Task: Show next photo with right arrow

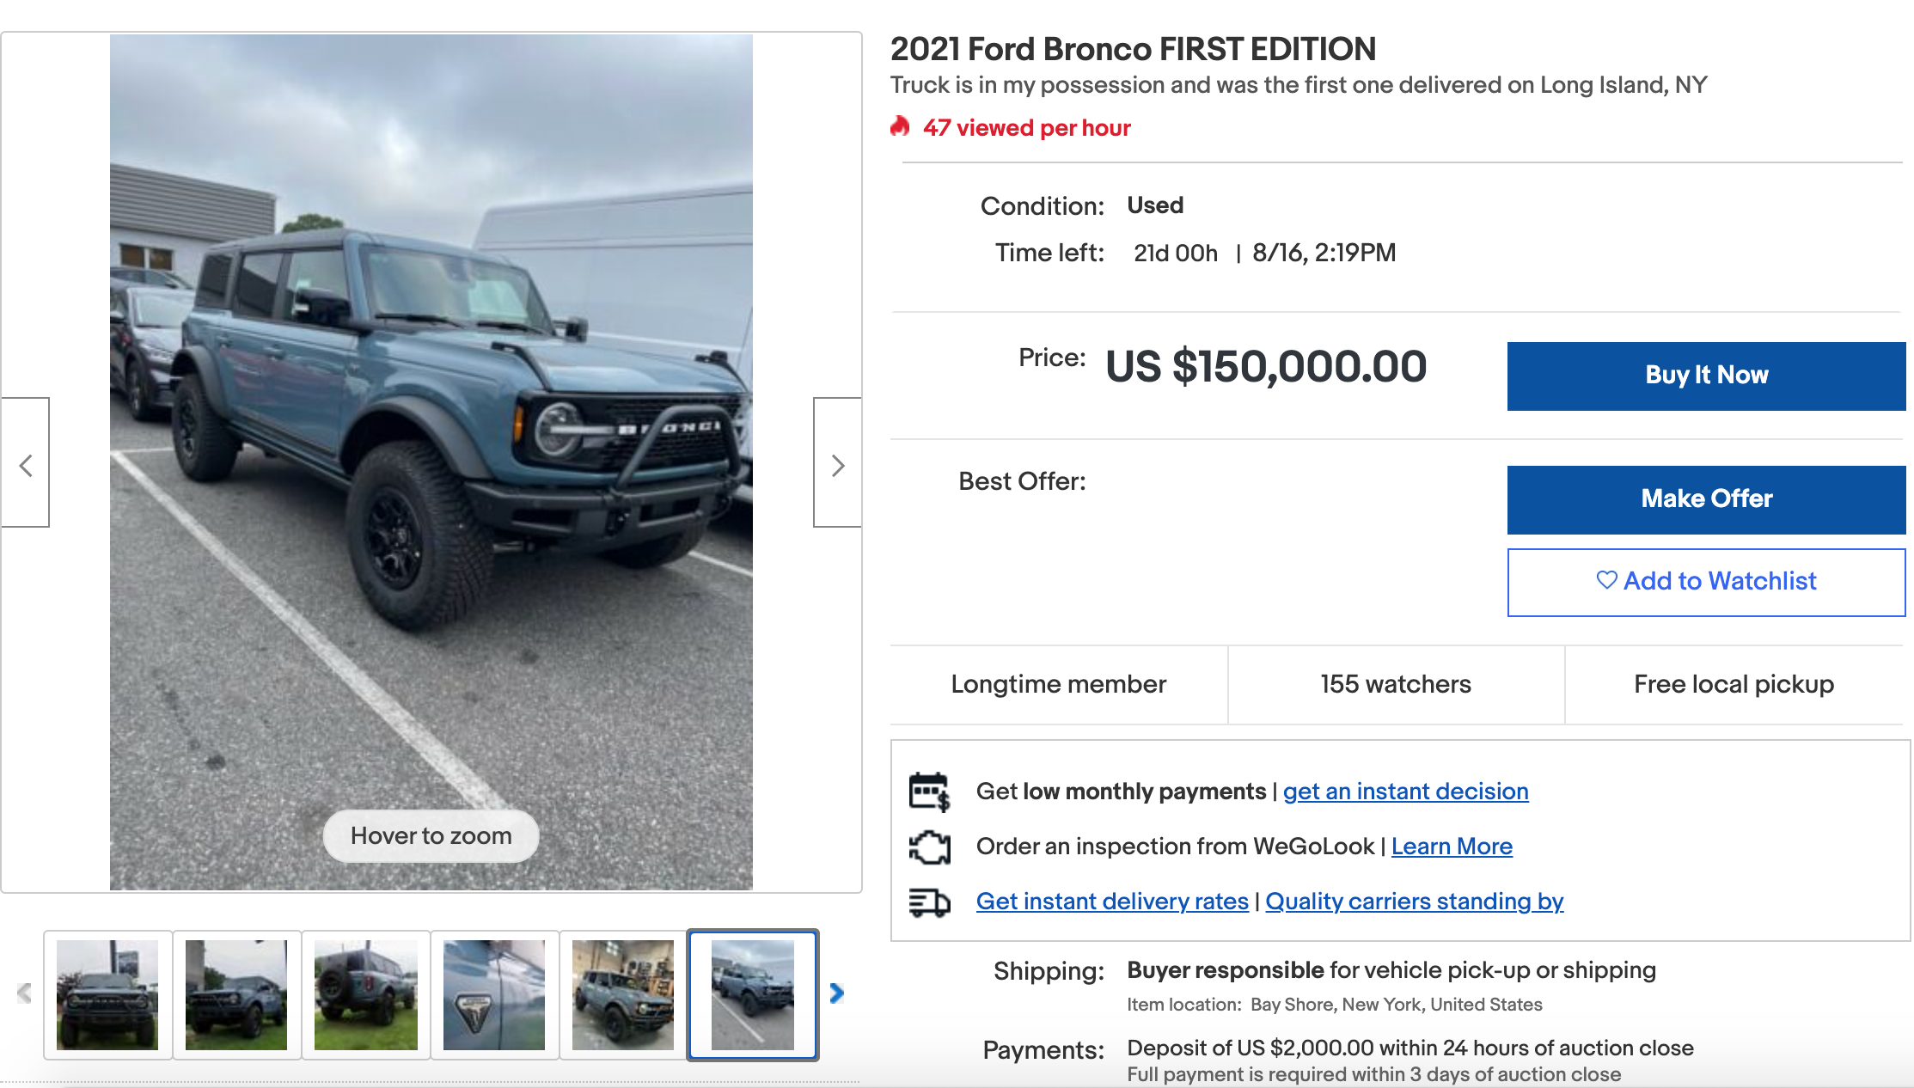Action: pyautogui.click(x=837, y=464)
